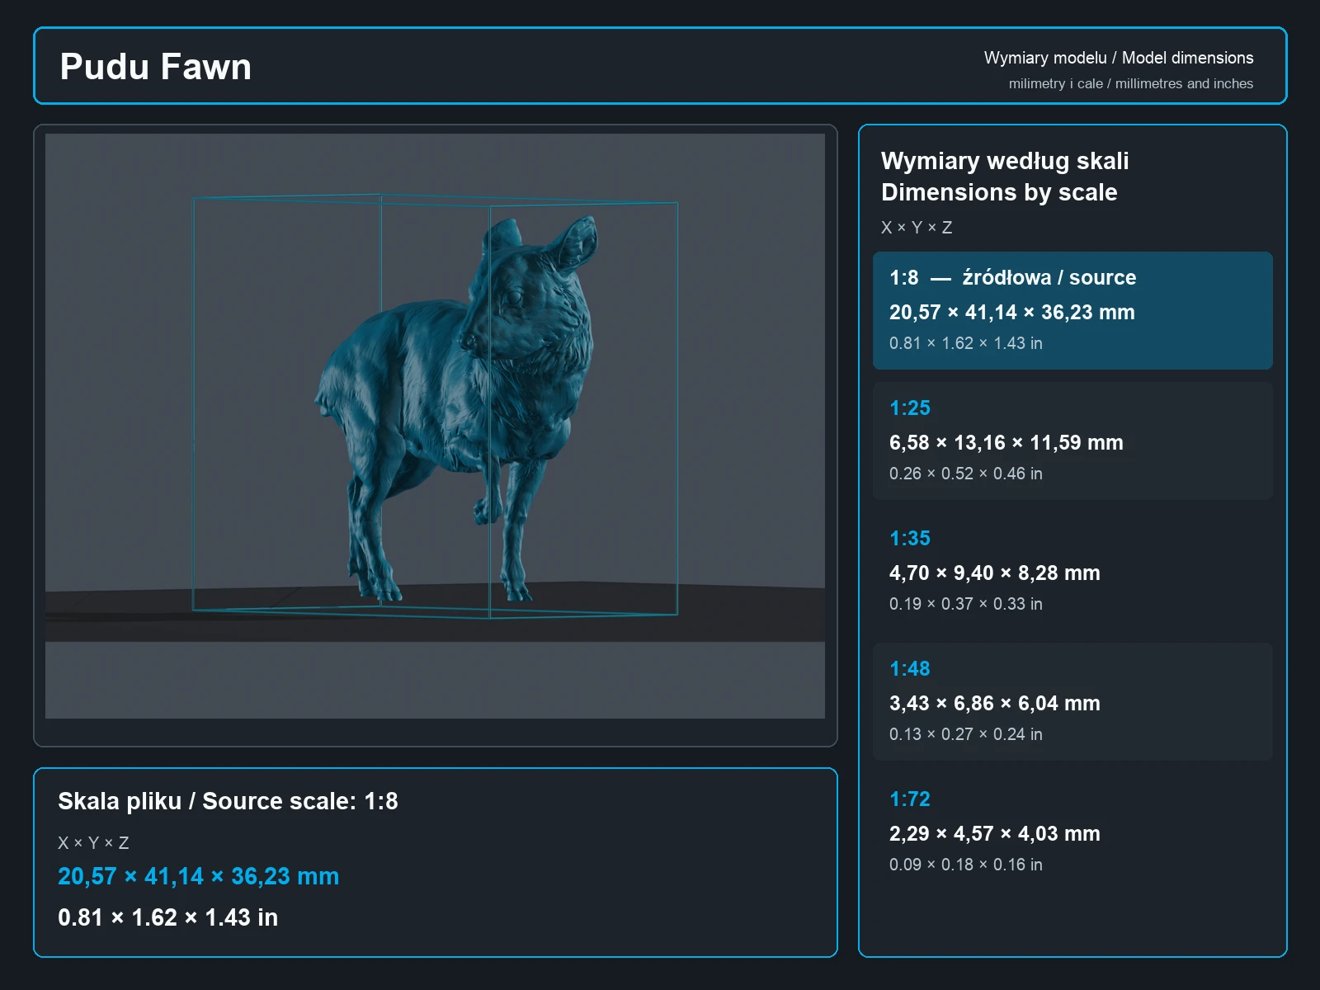Click 'Skala pliku / Source scale: 1:8' heading

tap(228, 801)
